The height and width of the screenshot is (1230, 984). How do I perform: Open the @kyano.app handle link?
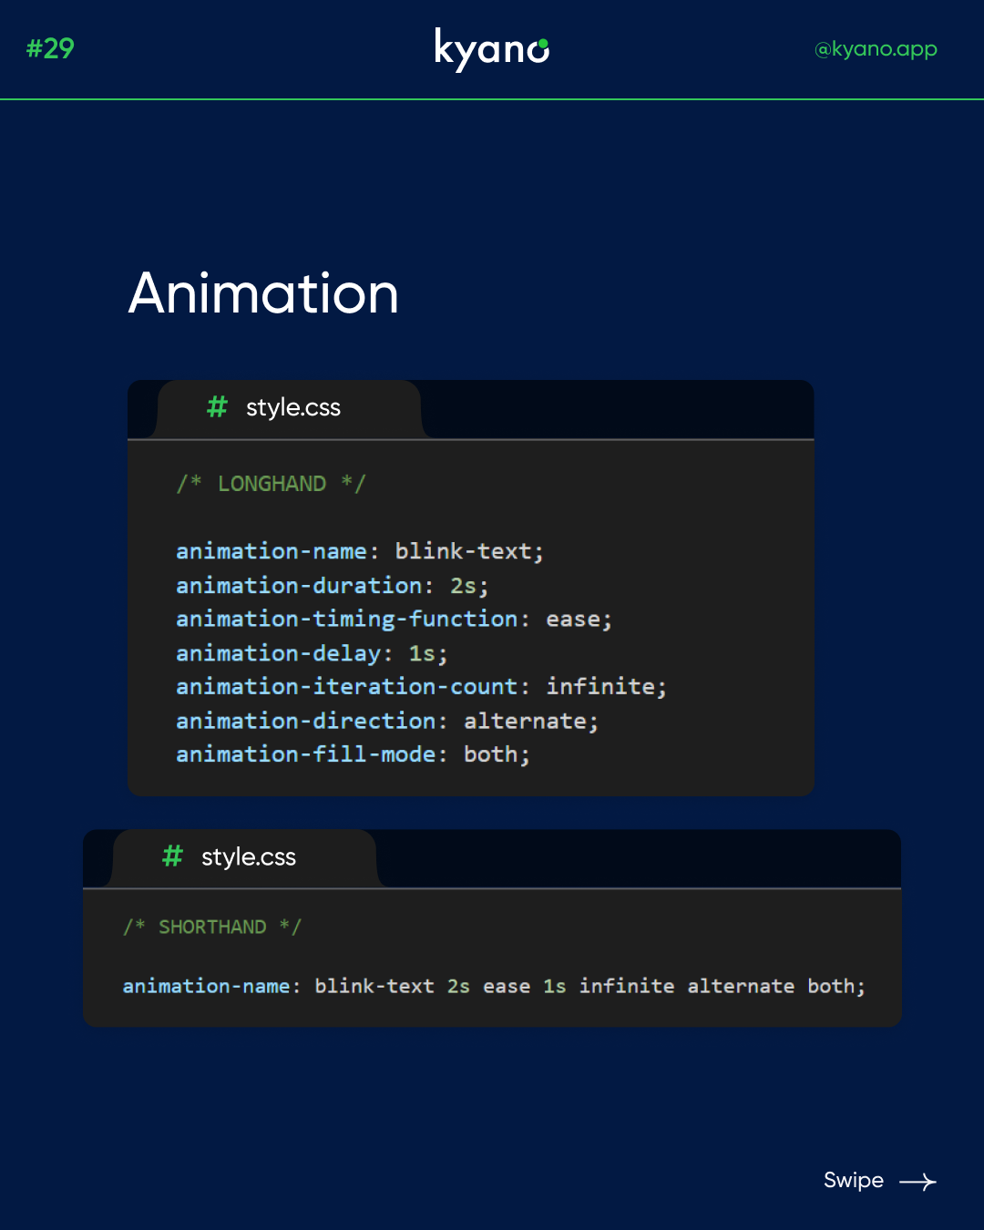click(x=876, y=49)
